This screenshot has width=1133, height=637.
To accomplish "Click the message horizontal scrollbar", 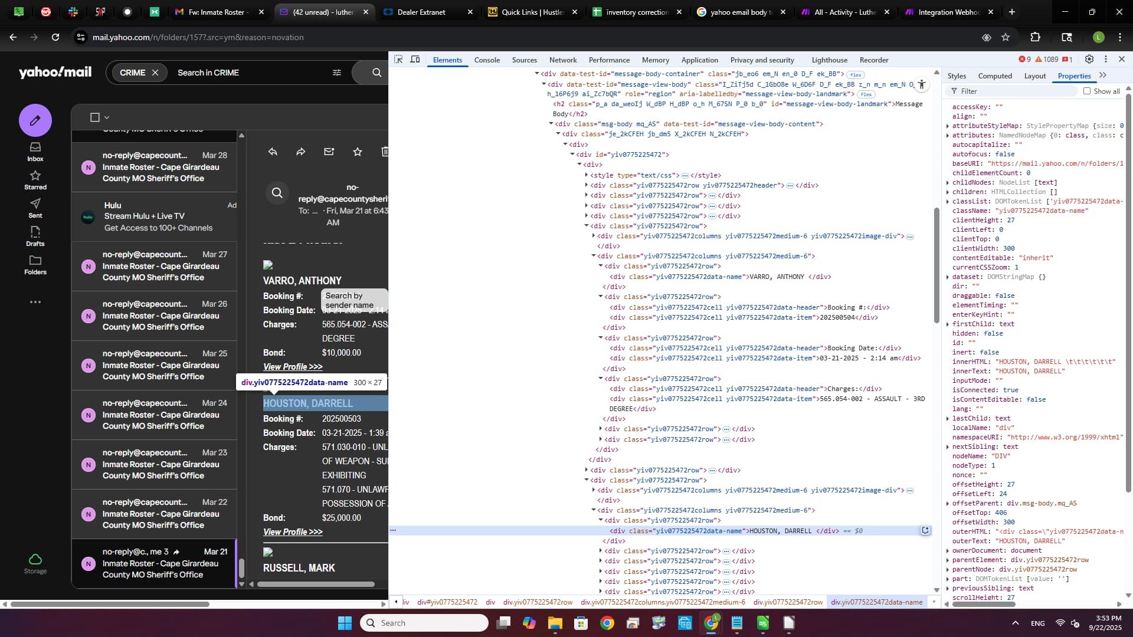I will [x=316, y=585].
